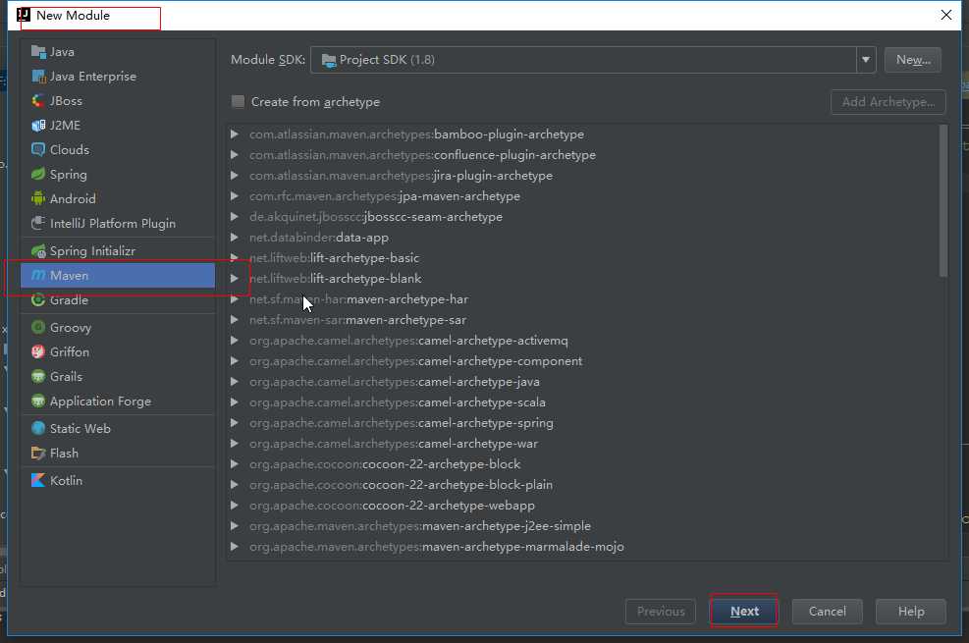Select camel-archetype-scala row
This screenshot has width=969, height=643.
[583, 402]
